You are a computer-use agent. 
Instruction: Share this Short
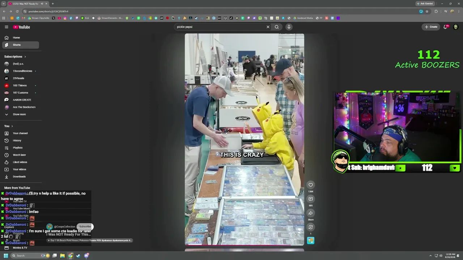click(x=311, y=213)
